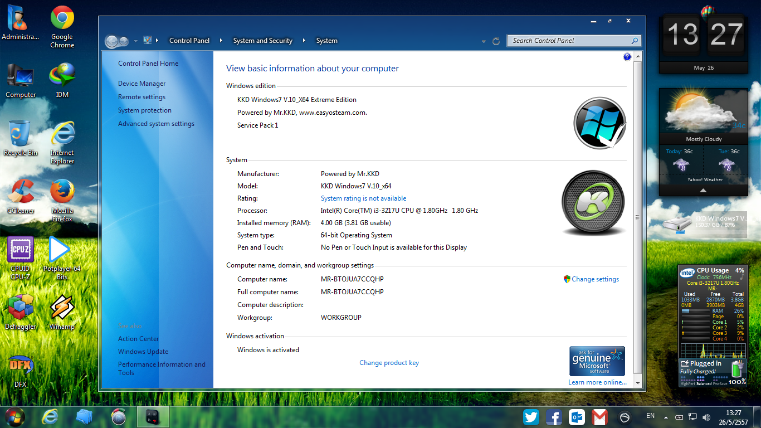Image resolution: width=761 pixels, height=428 pixels.
Task: Click the System and Security breadcrumb
Action: (x=263, y=41)
